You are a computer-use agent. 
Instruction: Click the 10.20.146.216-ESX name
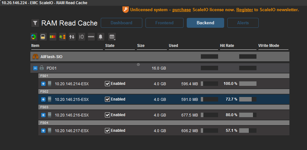tap(72, 115)
